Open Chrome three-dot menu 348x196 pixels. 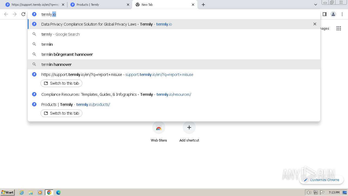342,14
